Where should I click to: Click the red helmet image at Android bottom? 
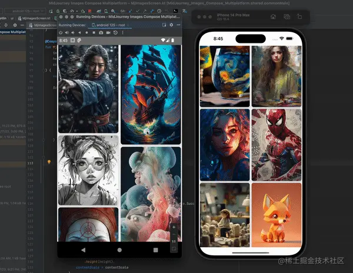point(88,224)
